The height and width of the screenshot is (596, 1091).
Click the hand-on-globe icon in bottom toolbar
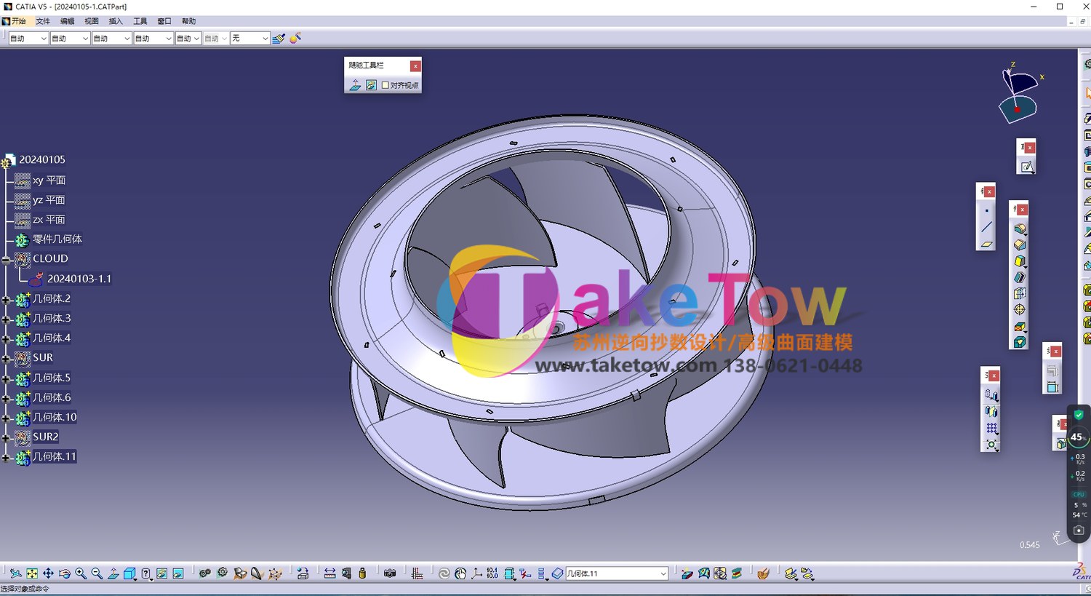click(x=460, y=573)
